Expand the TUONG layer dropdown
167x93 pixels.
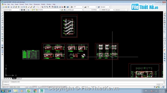(x=60, y=10)
